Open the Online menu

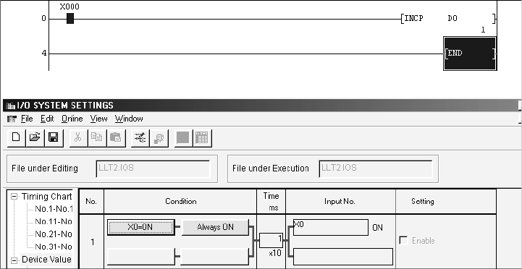(72, 119)
